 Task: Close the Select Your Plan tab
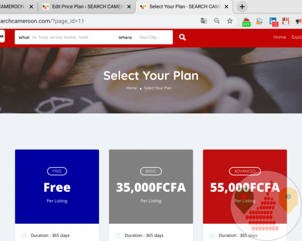click(x=227, y=7)
